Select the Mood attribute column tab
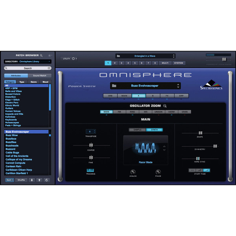 pos(45,82)
